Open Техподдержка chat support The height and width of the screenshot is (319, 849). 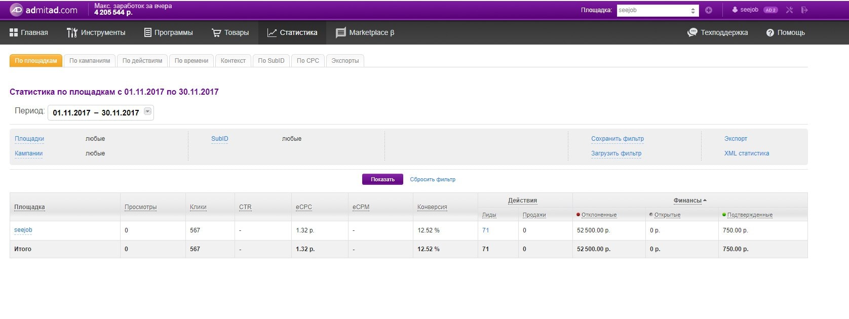[x=717, y=32]
